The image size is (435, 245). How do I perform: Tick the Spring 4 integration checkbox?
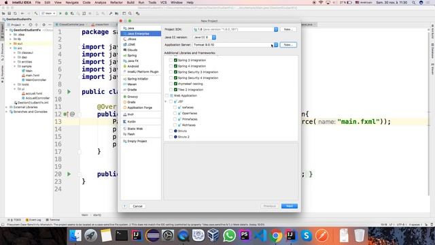(171, 66)
